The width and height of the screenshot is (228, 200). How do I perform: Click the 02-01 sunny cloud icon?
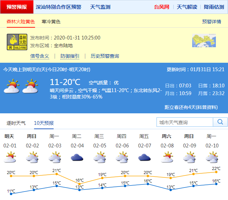(9, 157)
